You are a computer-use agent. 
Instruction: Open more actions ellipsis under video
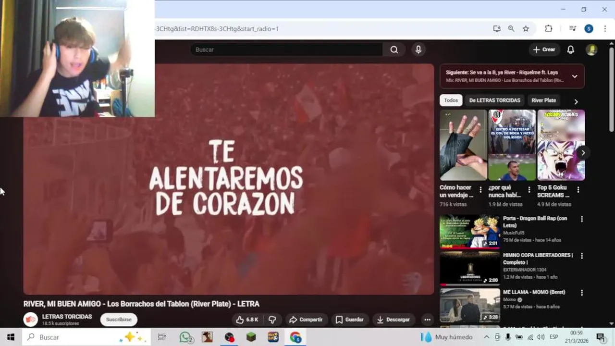point(427,320)
